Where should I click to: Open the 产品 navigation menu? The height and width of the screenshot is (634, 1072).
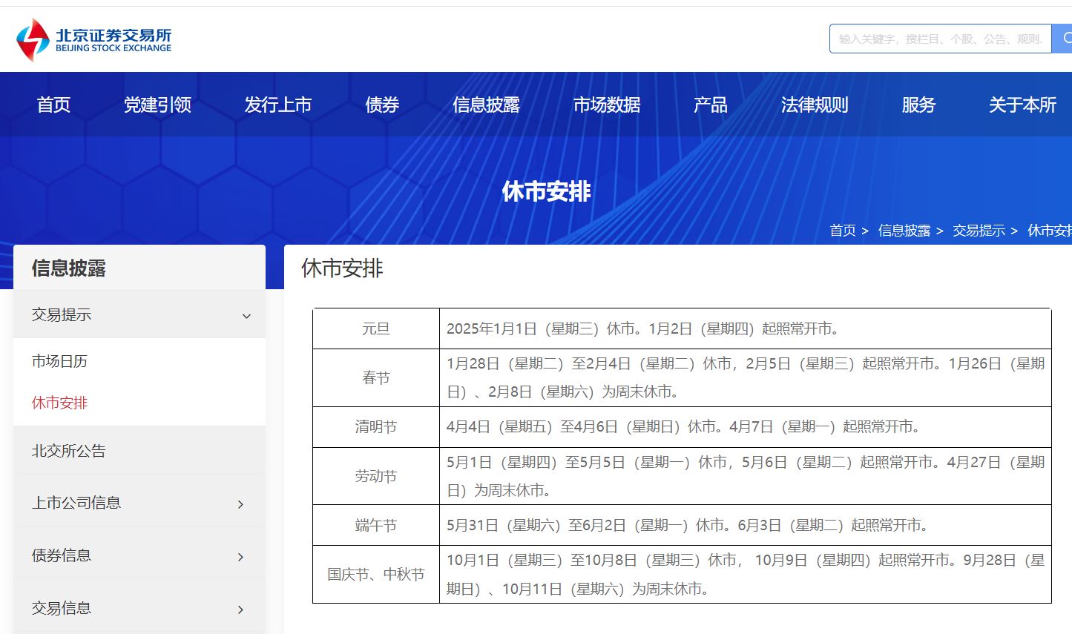coord(709,105)
